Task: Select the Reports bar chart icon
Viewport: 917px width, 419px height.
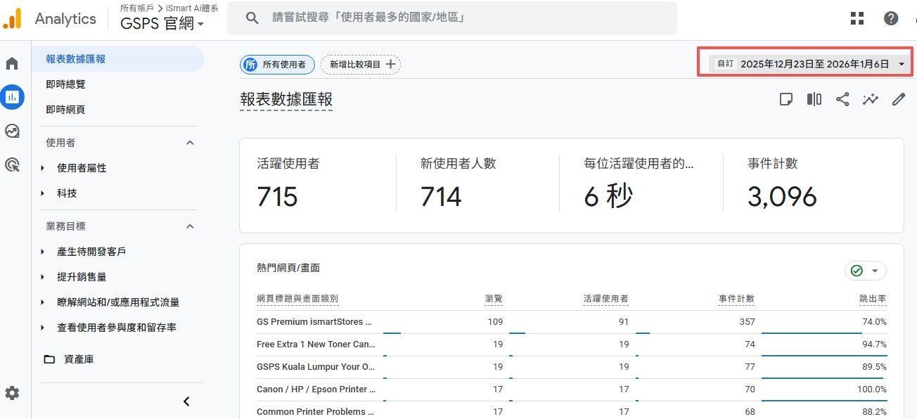Action: coord(12,97)
